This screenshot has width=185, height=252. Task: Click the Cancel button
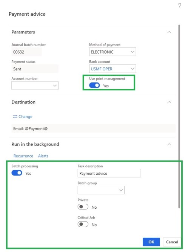coord(172,242)
